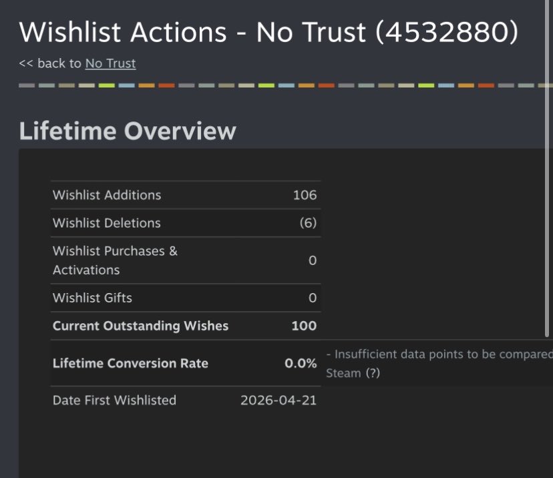Click the vertical scrollbar on the right
The width and height of the screenshot is (553, 478).
click(x=547, y=168)
